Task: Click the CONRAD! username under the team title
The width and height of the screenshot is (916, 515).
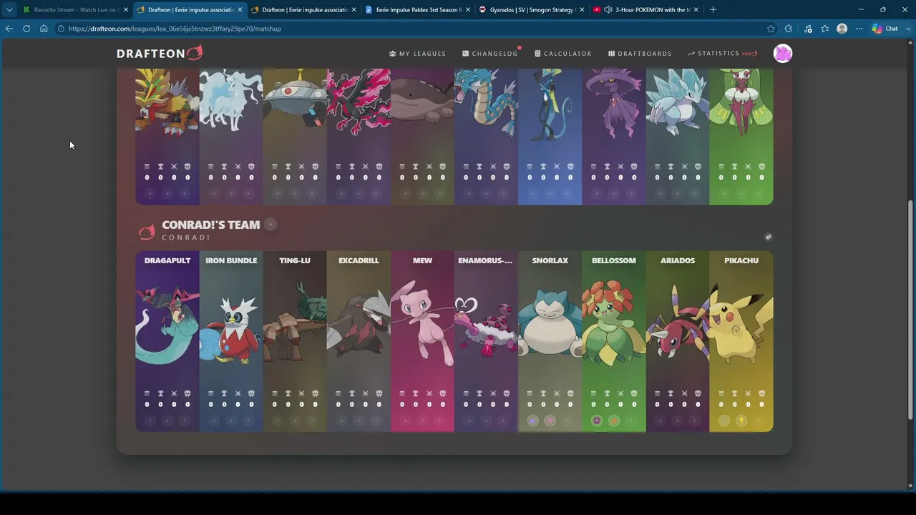Action: [186, 237]
